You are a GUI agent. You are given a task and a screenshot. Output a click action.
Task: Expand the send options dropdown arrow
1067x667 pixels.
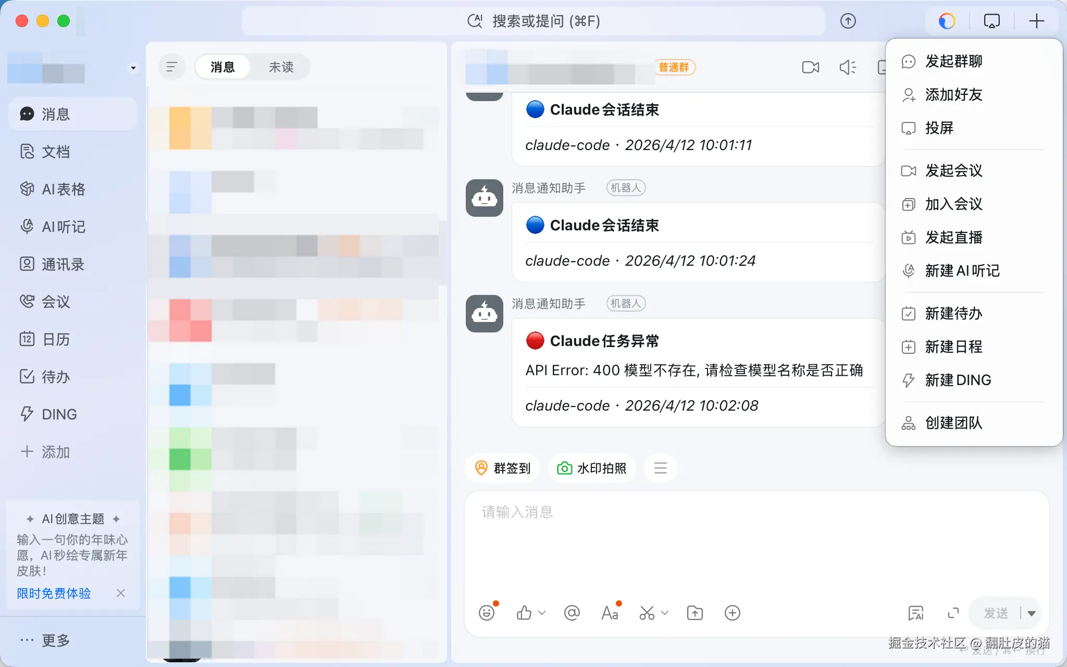pyautogui.click(x=1032, y=613)
